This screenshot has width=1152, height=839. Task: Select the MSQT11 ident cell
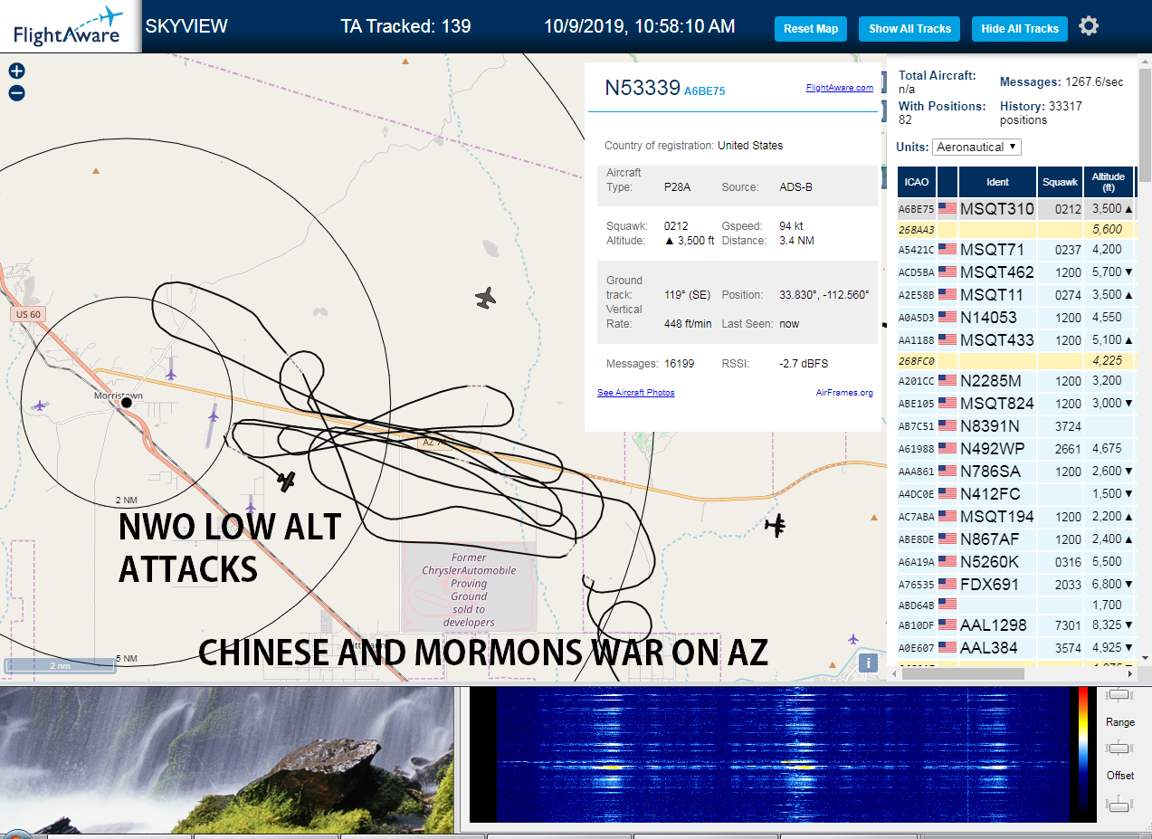coord(997,294)
